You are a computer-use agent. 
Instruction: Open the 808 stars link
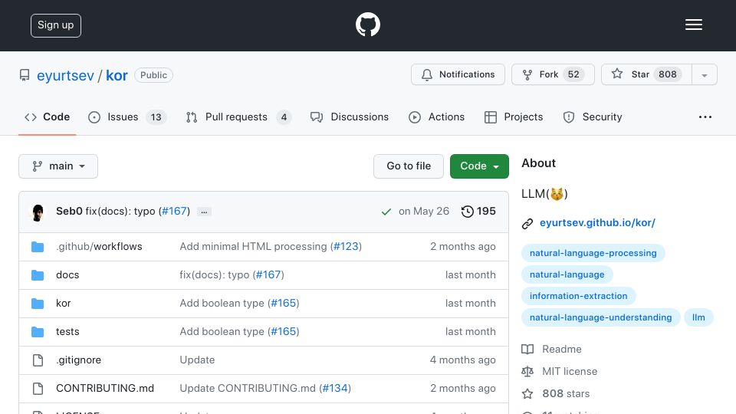click(x=566, y=393)
